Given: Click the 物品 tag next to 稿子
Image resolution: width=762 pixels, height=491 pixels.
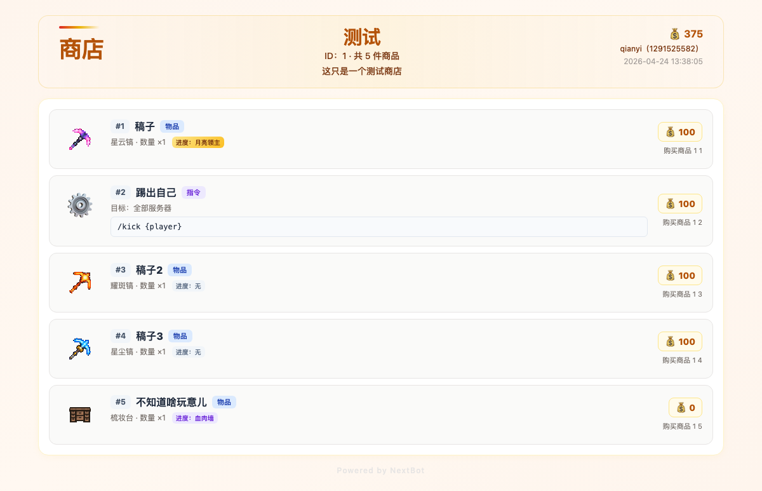Looking at the screenshot, I should coord(172,126).
